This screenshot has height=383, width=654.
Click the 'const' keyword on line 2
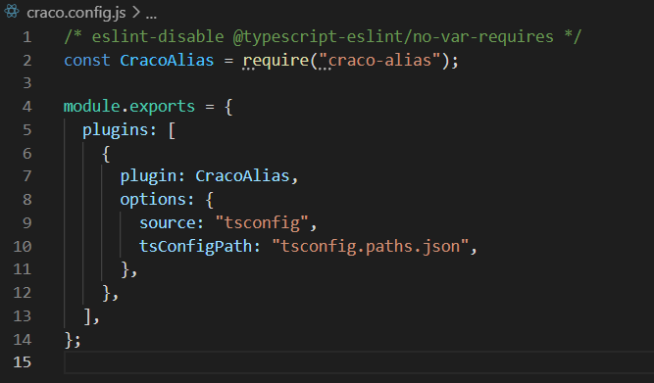pos(87,61)
